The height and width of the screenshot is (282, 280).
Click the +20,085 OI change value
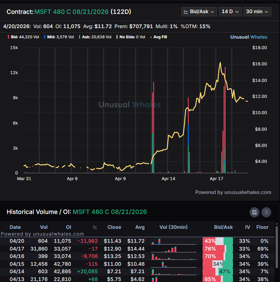[x=87, y=272]
